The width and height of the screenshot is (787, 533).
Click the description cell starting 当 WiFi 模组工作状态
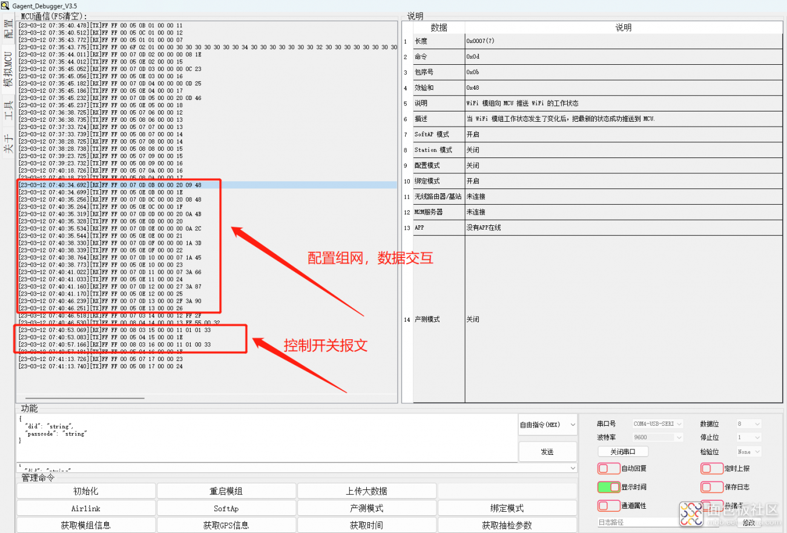pos(624,119)
